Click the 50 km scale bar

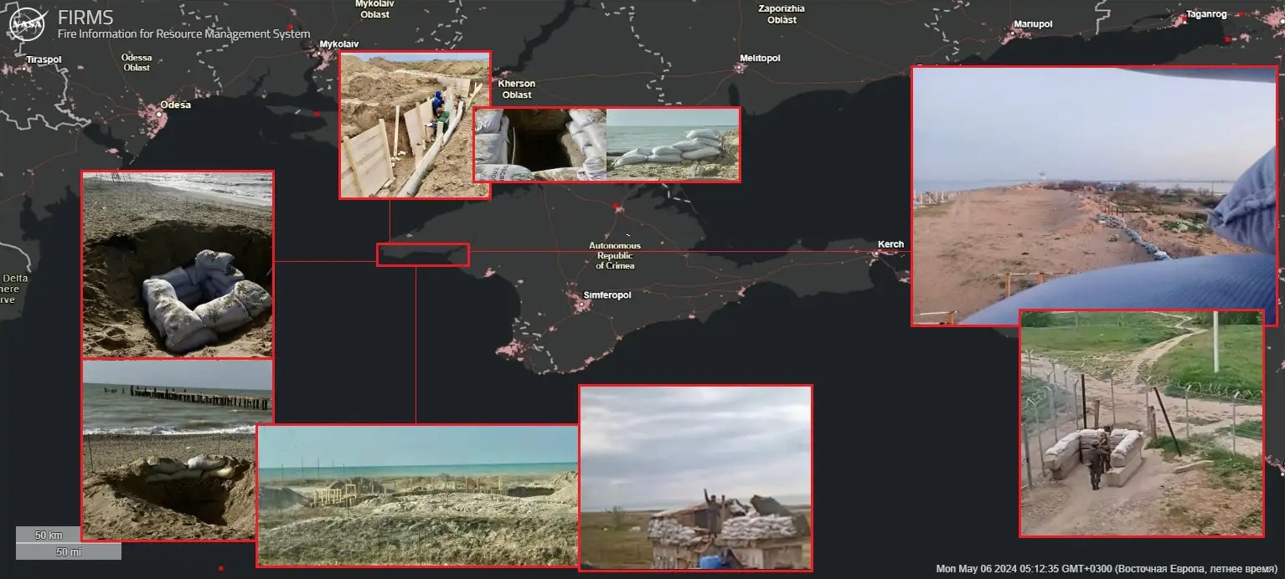[x=49, y=535]
